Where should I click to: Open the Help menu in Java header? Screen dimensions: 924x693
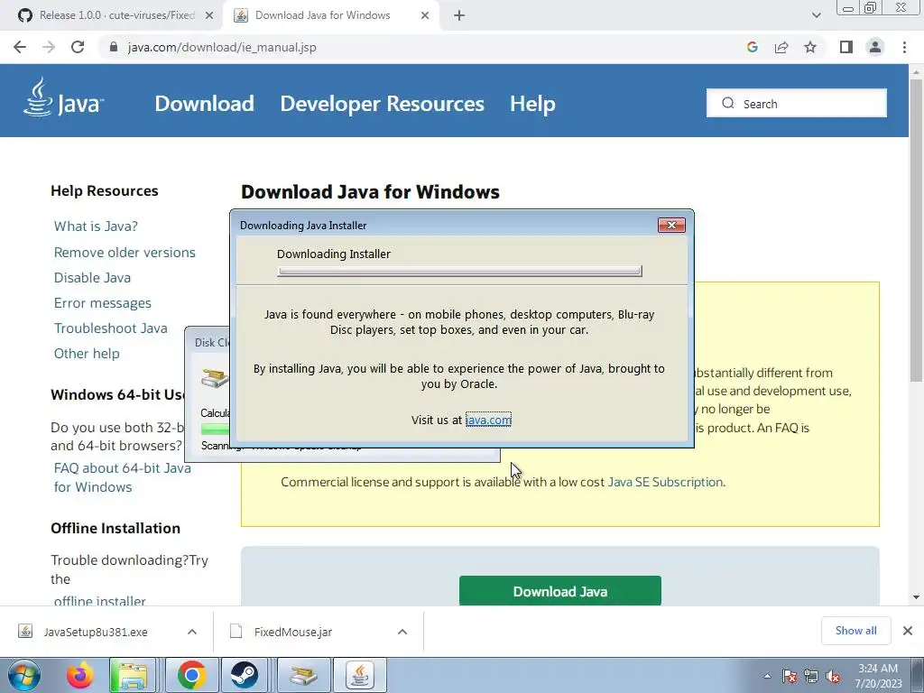pos(532,104)
